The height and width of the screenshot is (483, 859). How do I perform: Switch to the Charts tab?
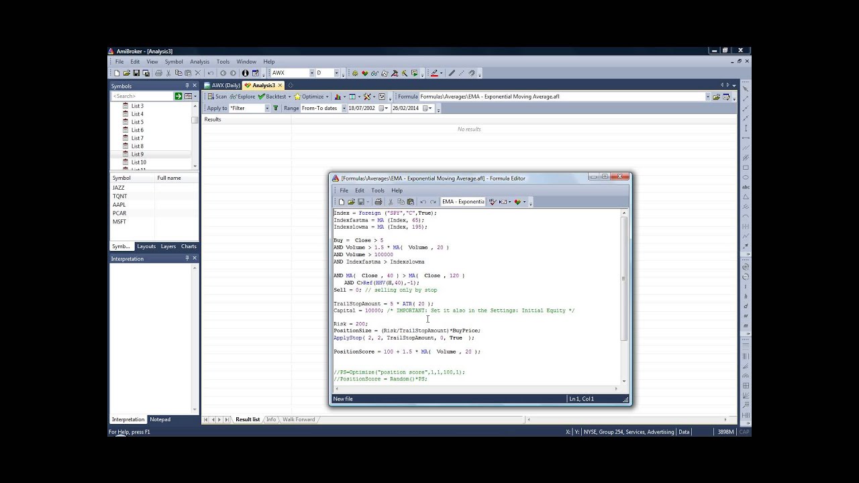[189, 246]
